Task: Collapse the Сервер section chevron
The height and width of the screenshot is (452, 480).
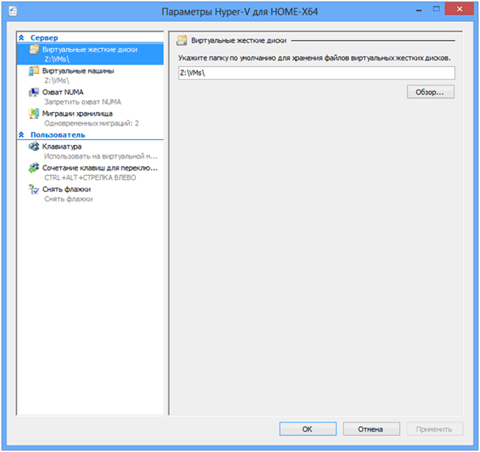Action: 22,38
